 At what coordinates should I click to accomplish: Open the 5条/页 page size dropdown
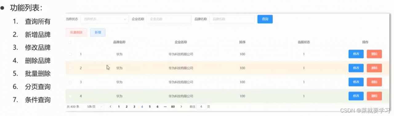[x=94, y=106]
